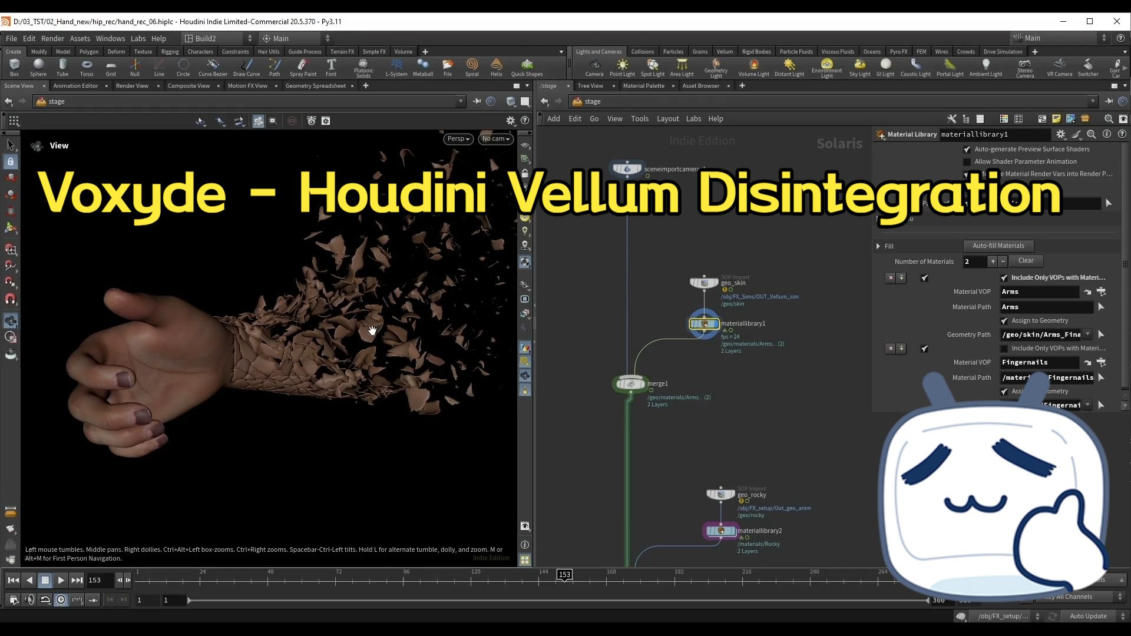
Task: Add a Helix curve
Action: pos(497,67)
